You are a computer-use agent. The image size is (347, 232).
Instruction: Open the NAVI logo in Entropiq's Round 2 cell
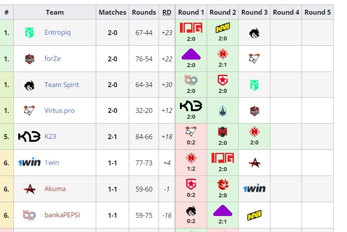[223, 29]
